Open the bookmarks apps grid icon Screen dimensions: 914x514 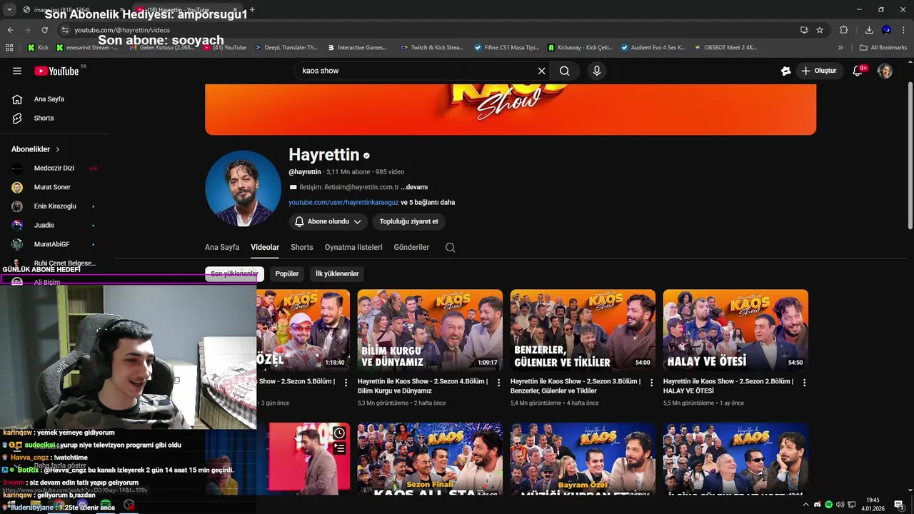click(x=9, y=48)
